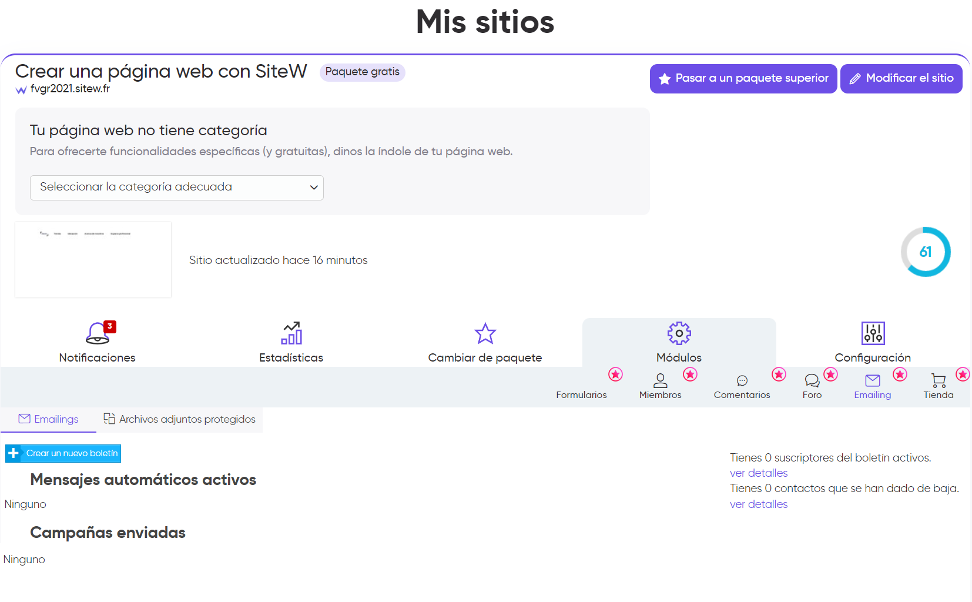972x602 pixels.
Task: Click Tienes 0 suscriptores del boletín activos text
Action: coord(830,458)
